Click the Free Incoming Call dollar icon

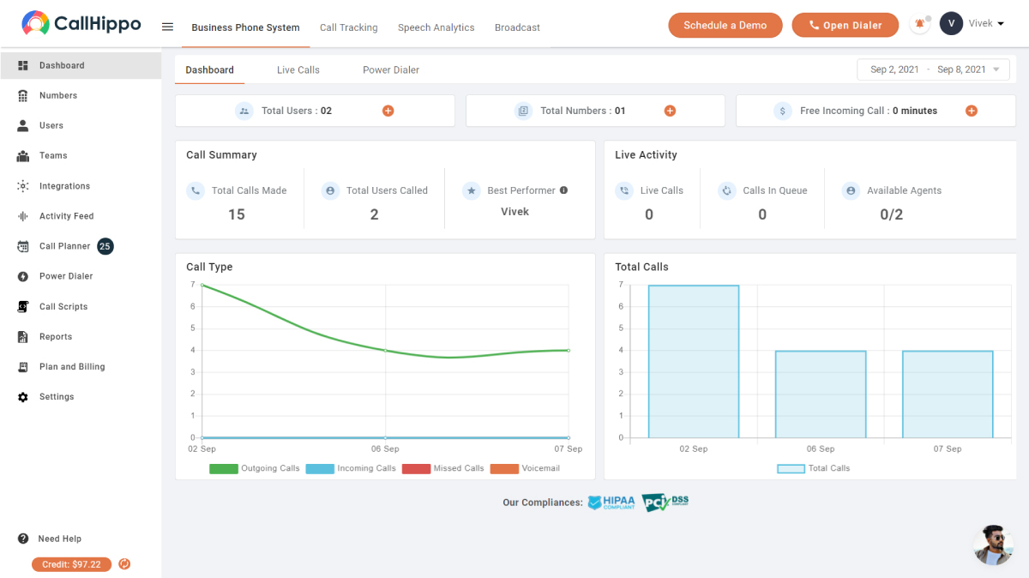coord(782,111)
